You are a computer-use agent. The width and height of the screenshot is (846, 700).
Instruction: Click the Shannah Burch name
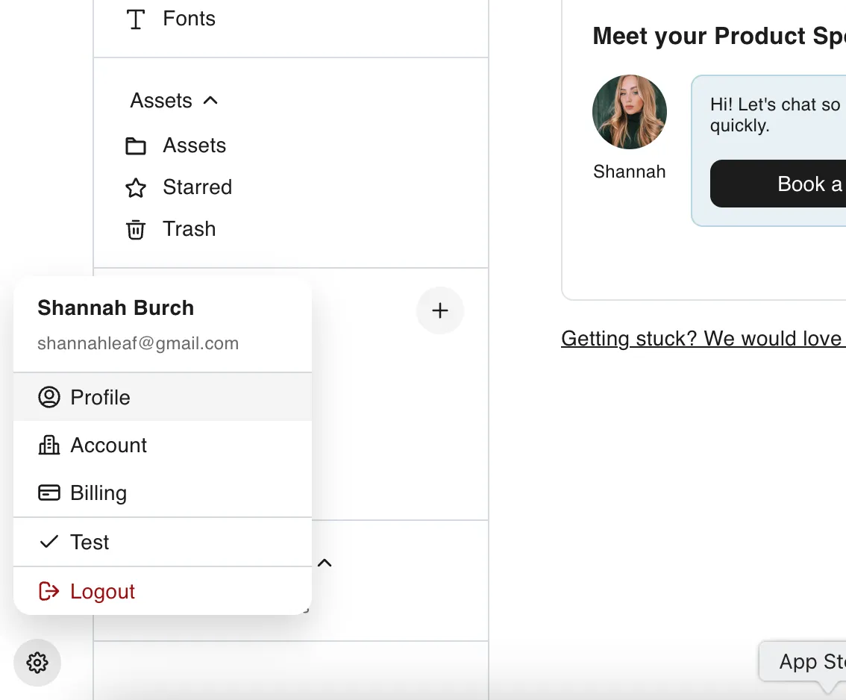(116, 307)
